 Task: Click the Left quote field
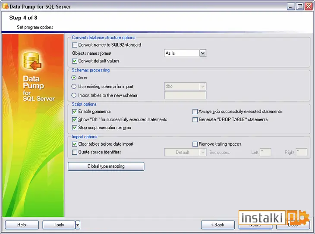265,152
